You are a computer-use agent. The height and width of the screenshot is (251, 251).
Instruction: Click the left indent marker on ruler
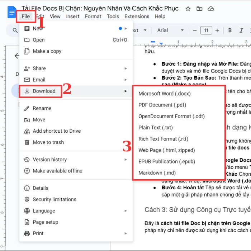161,43
